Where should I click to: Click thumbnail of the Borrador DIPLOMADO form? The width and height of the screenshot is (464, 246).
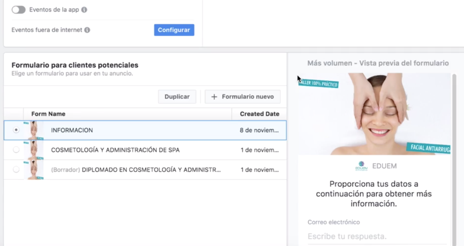pyautogui.click(x=34, y=170)
